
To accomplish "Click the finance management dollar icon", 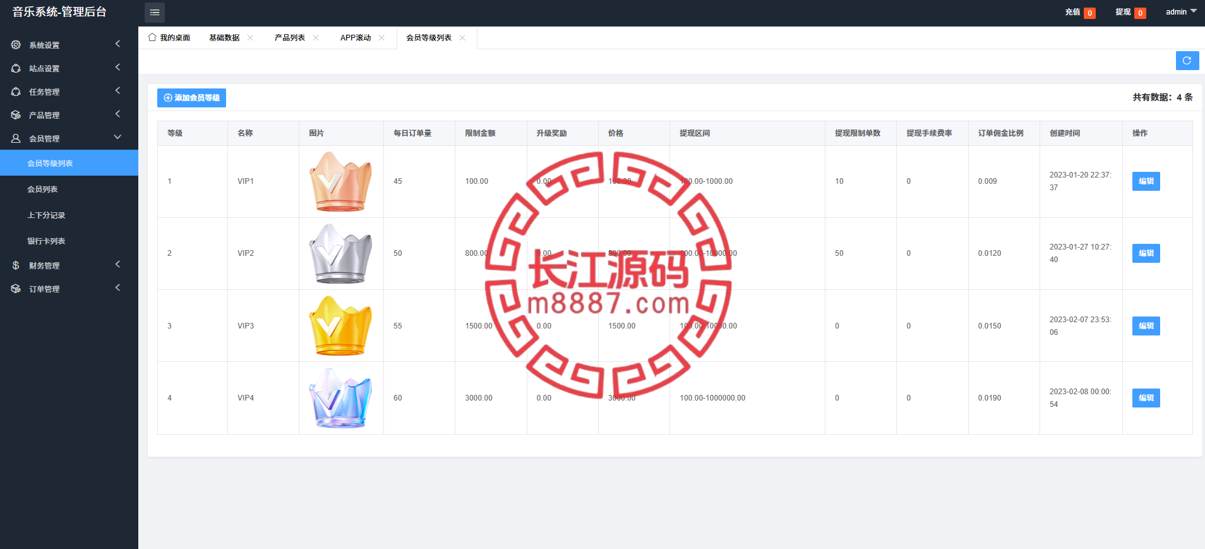I will [x=16, y=265].
